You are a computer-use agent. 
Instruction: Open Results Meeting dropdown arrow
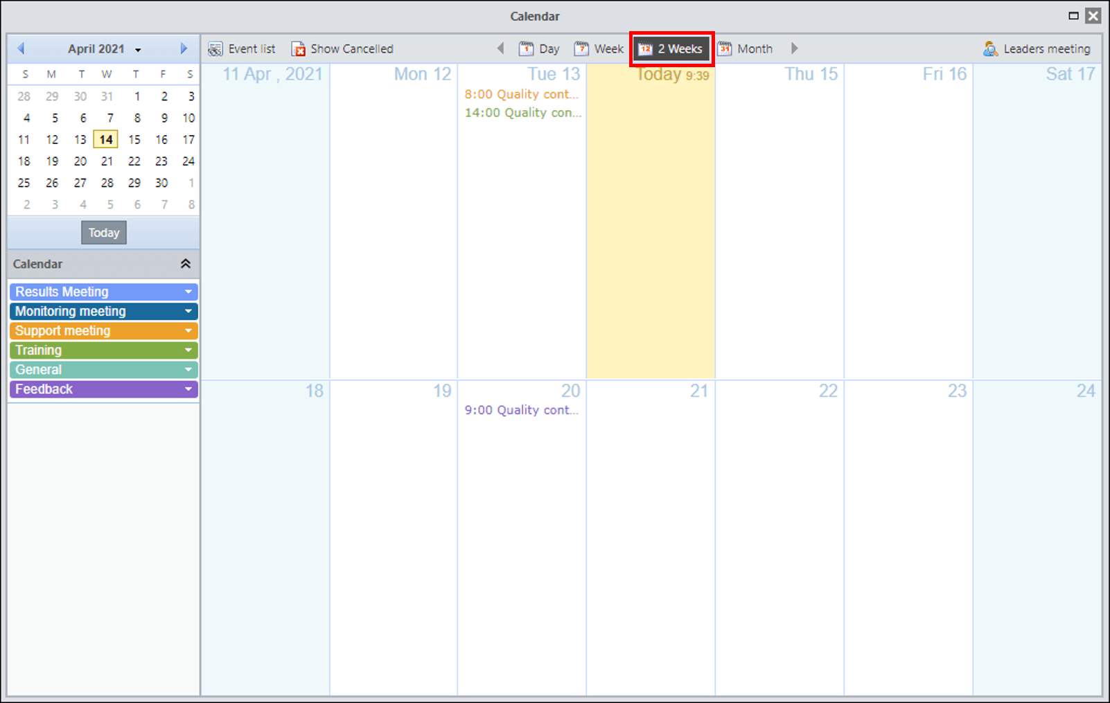[188, 292]
